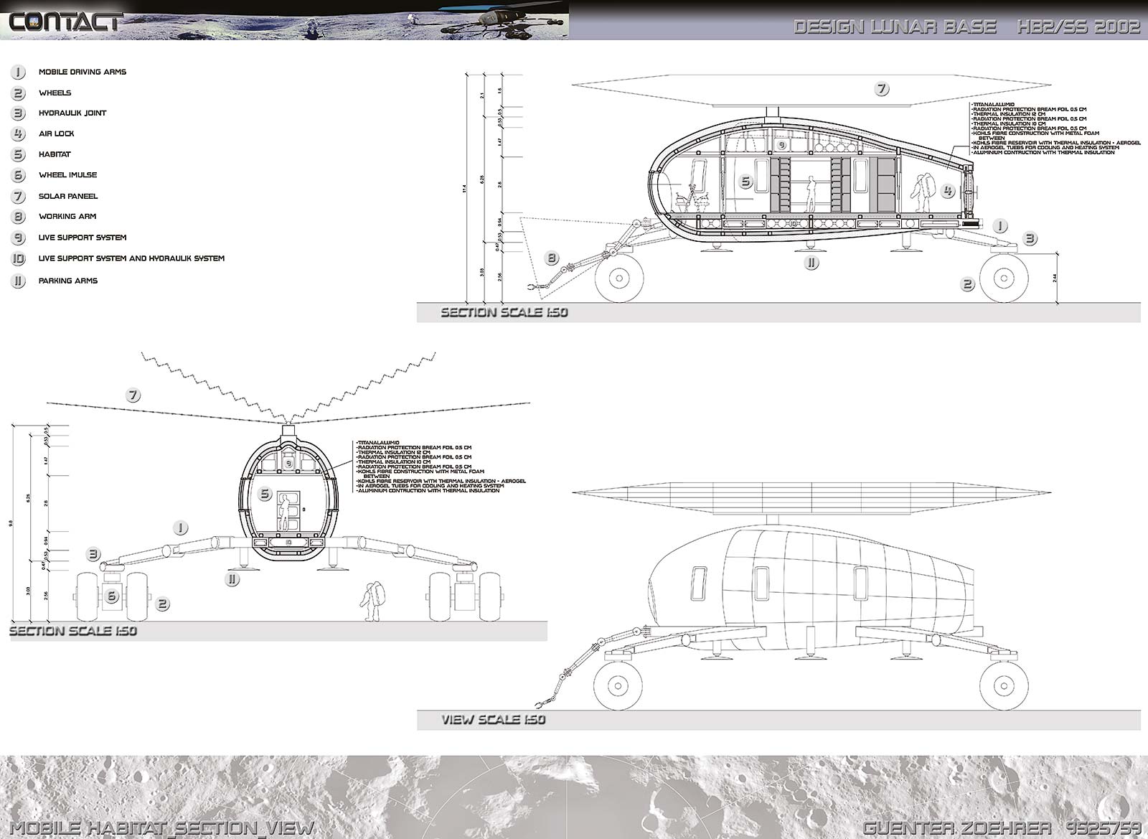Click '-TITANALALUMID' in the front-section materials list
The width and height of the screenshot is (1148, 839).
tap(378, 443)
